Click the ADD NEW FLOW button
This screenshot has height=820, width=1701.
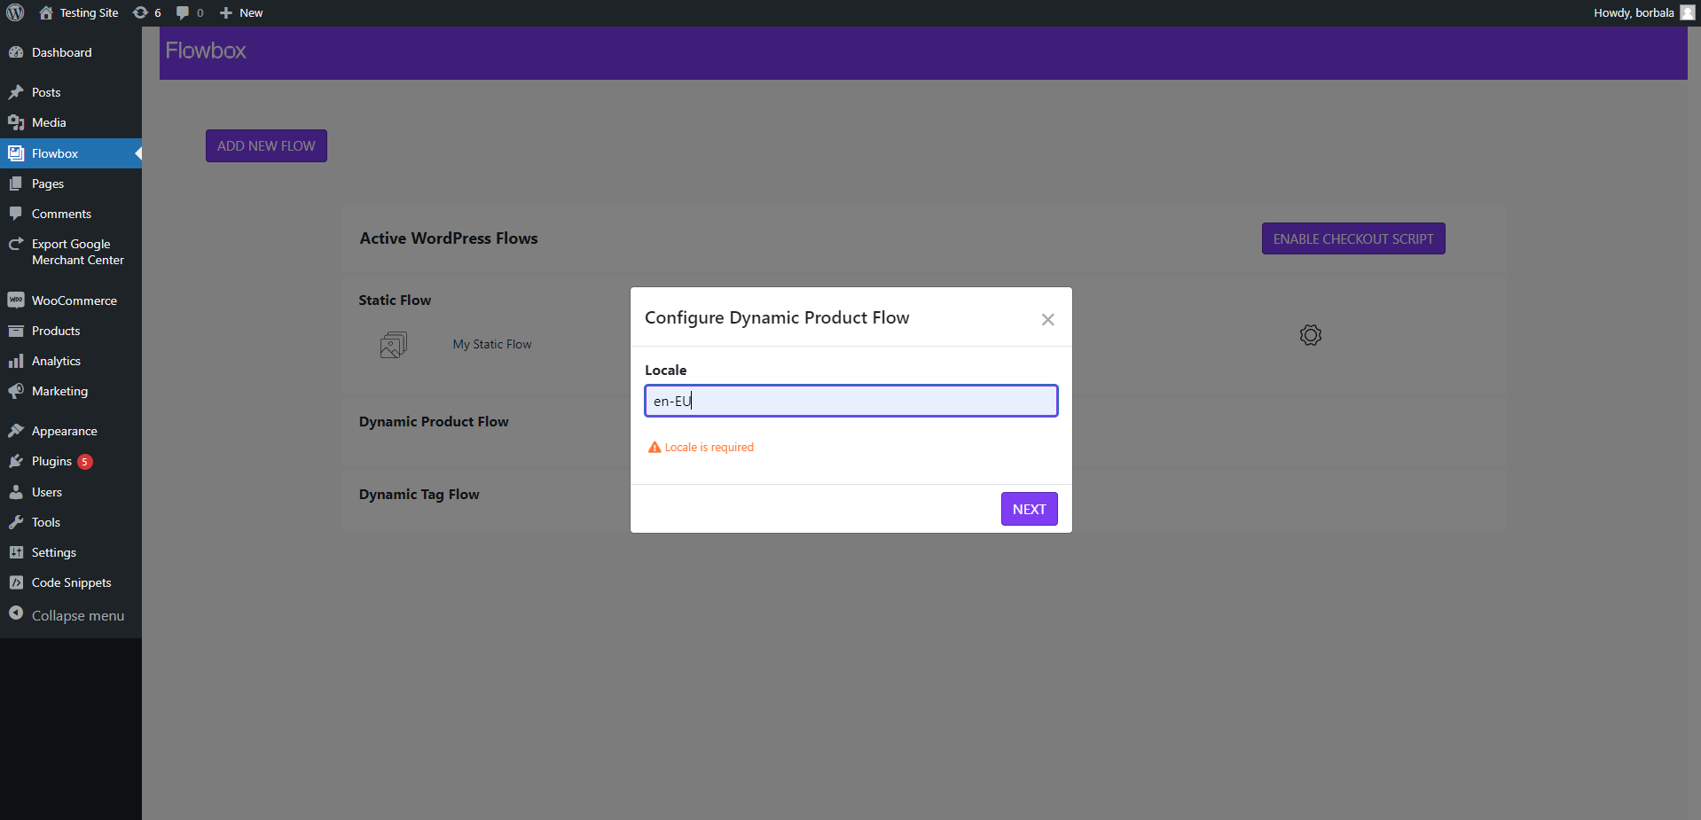[266, 146]
